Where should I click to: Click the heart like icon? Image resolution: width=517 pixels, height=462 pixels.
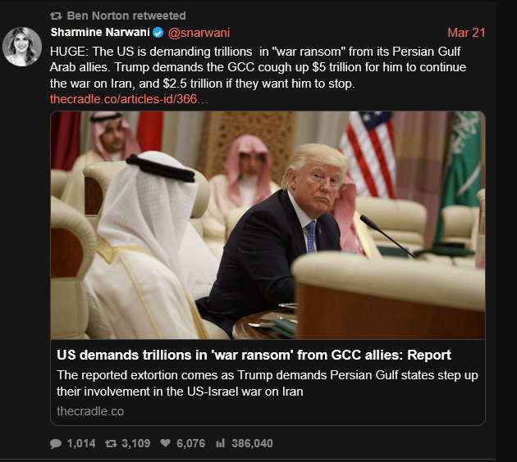coord(165,443)
